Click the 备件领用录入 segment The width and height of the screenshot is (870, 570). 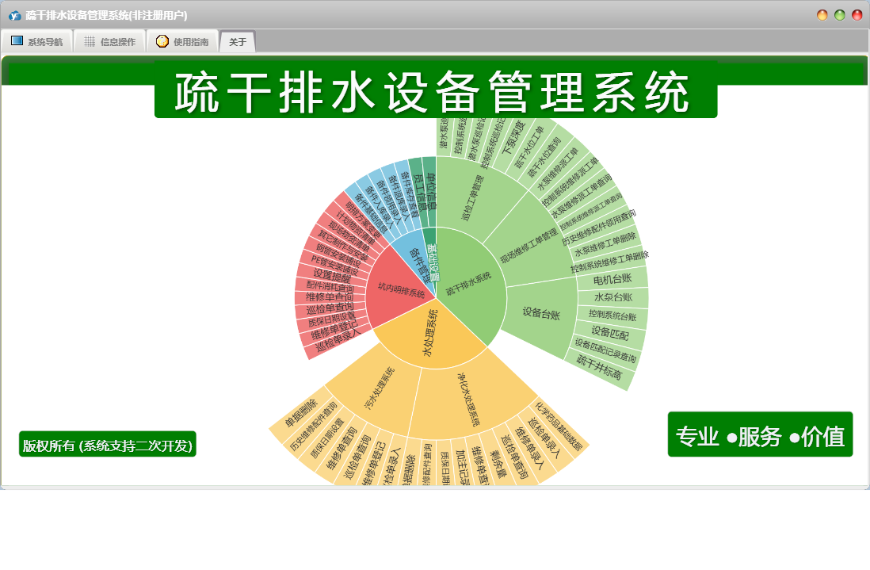pyautogui.click(x=387, y=201)
